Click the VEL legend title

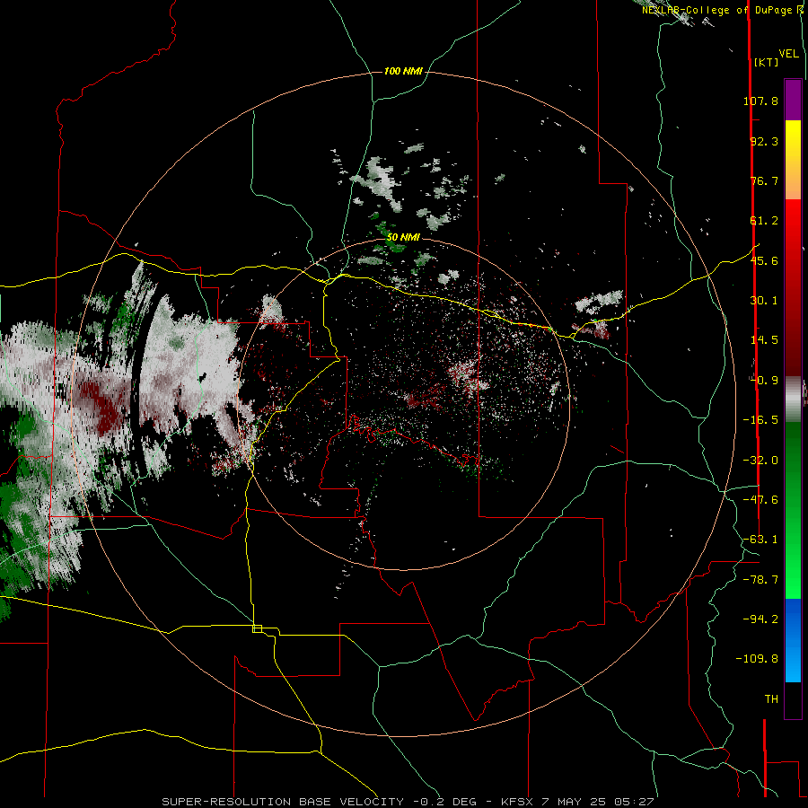click(788, 54)
